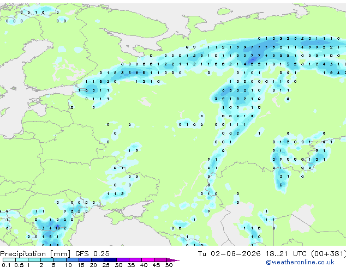Choose the 10–15 mm legend color box

pos(72,260)
